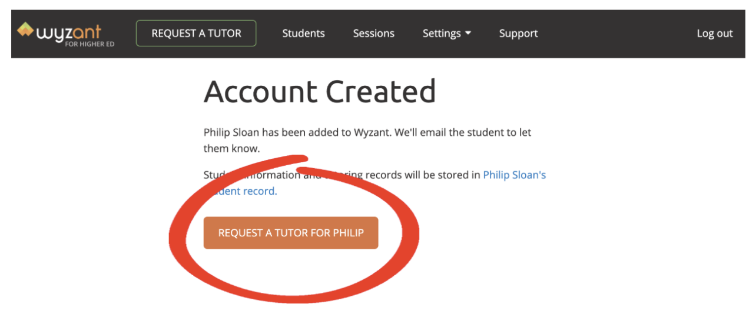Go to the Sessions tab
The height and width of the screenshot is (314, 756).
coord(374,34)
